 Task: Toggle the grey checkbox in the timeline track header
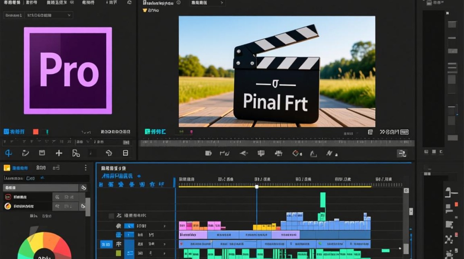point(111,216)
